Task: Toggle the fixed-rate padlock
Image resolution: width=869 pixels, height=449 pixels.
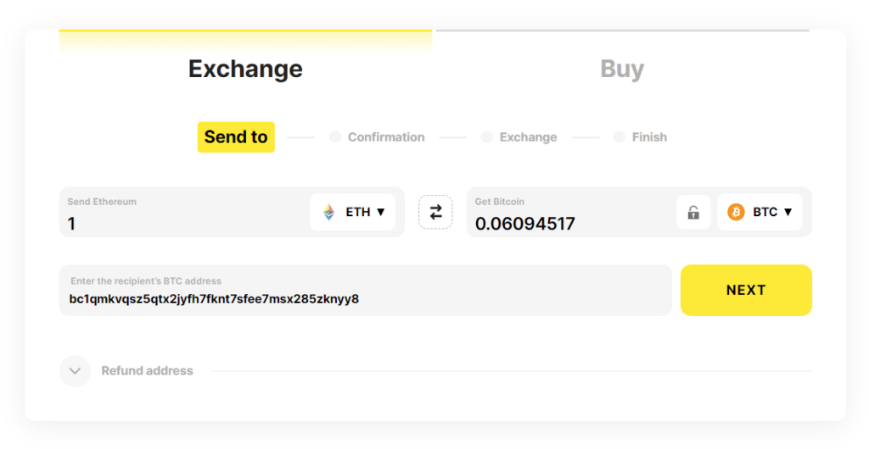Action: [x=693, y=213]
